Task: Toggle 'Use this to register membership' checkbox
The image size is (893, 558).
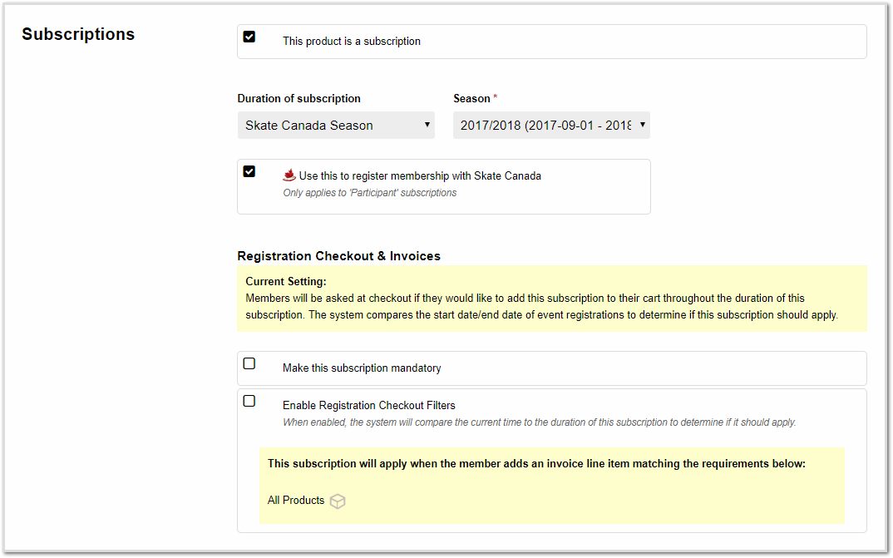Action: tap(249, 171)
